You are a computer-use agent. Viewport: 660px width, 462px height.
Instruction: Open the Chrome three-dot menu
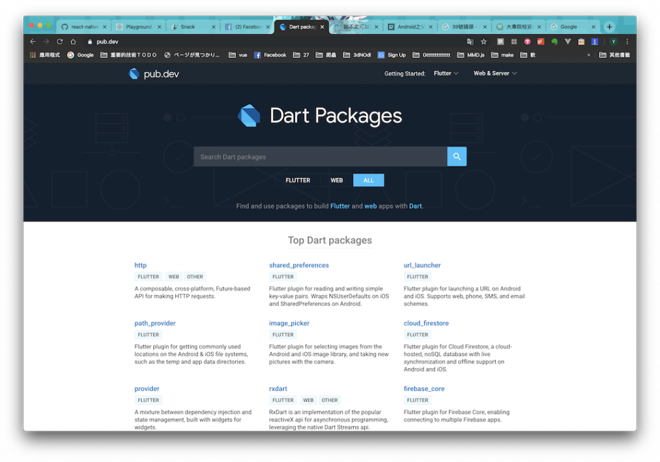coord(627,42)
